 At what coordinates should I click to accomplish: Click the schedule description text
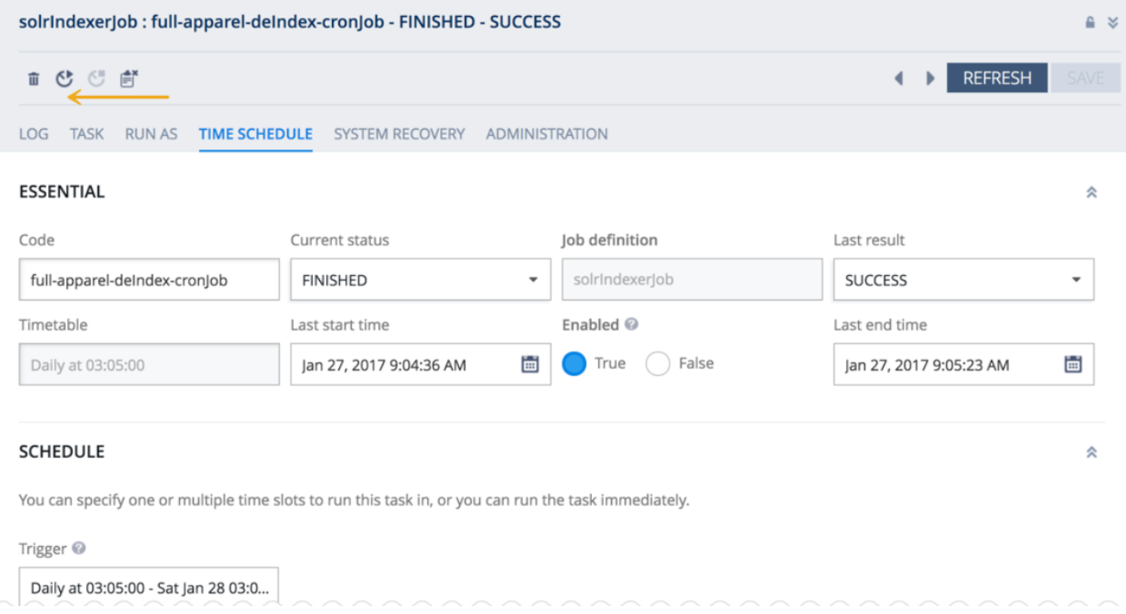click(354, 501)
